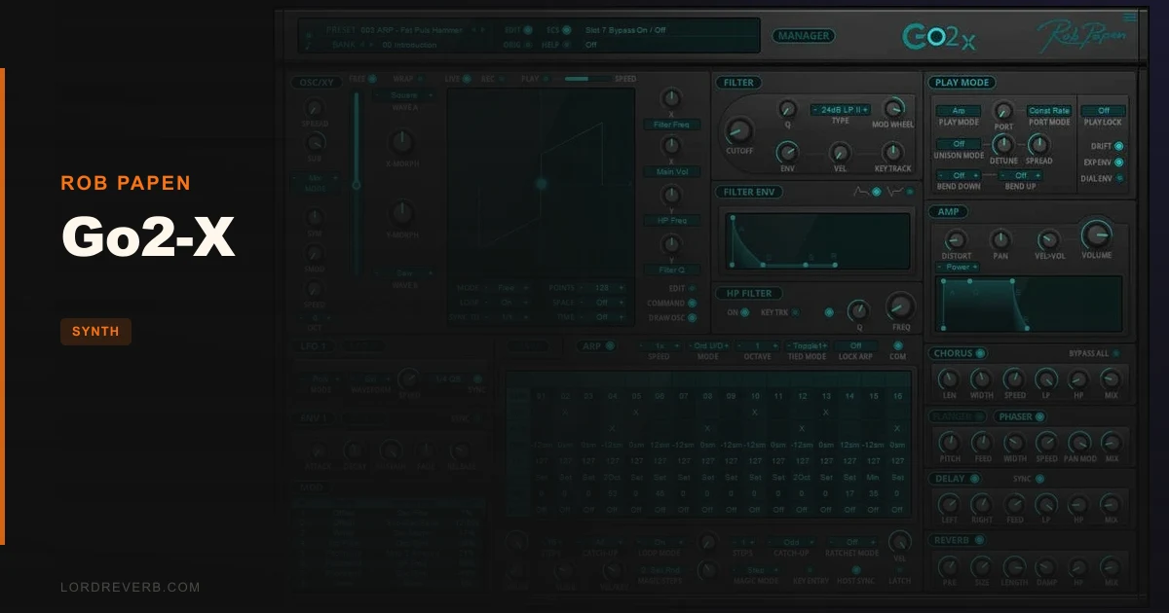Click the Reverb SIZE knob
The height and width of the screenshot is (613, 1169).
(x=981, y=566)
